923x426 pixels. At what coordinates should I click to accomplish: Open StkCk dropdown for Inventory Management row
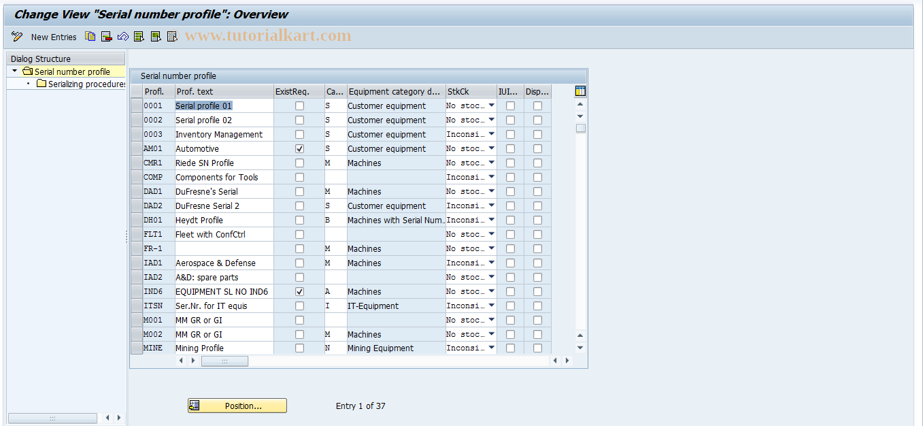pos(491,134)
